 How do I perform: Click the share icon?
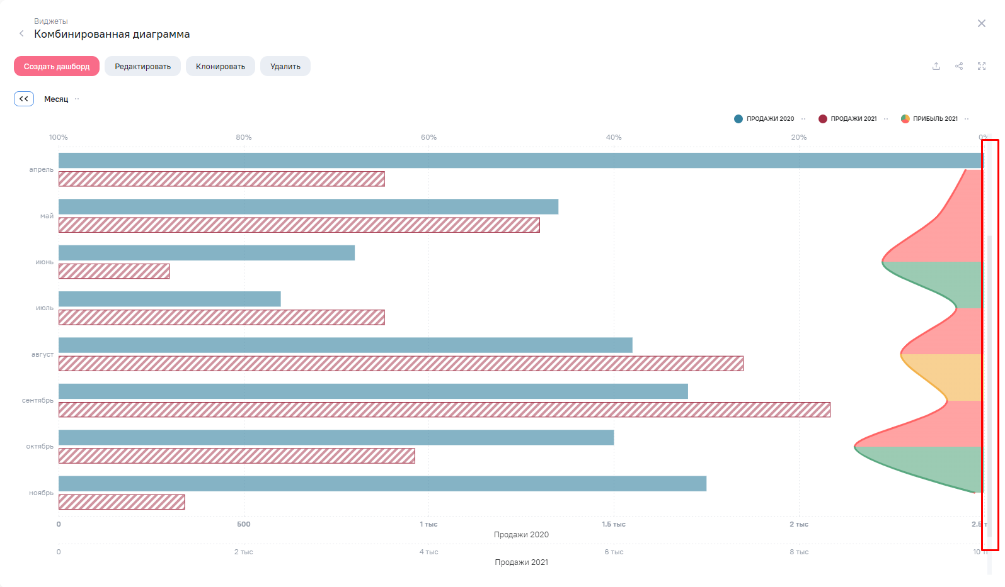click(959, 66)
